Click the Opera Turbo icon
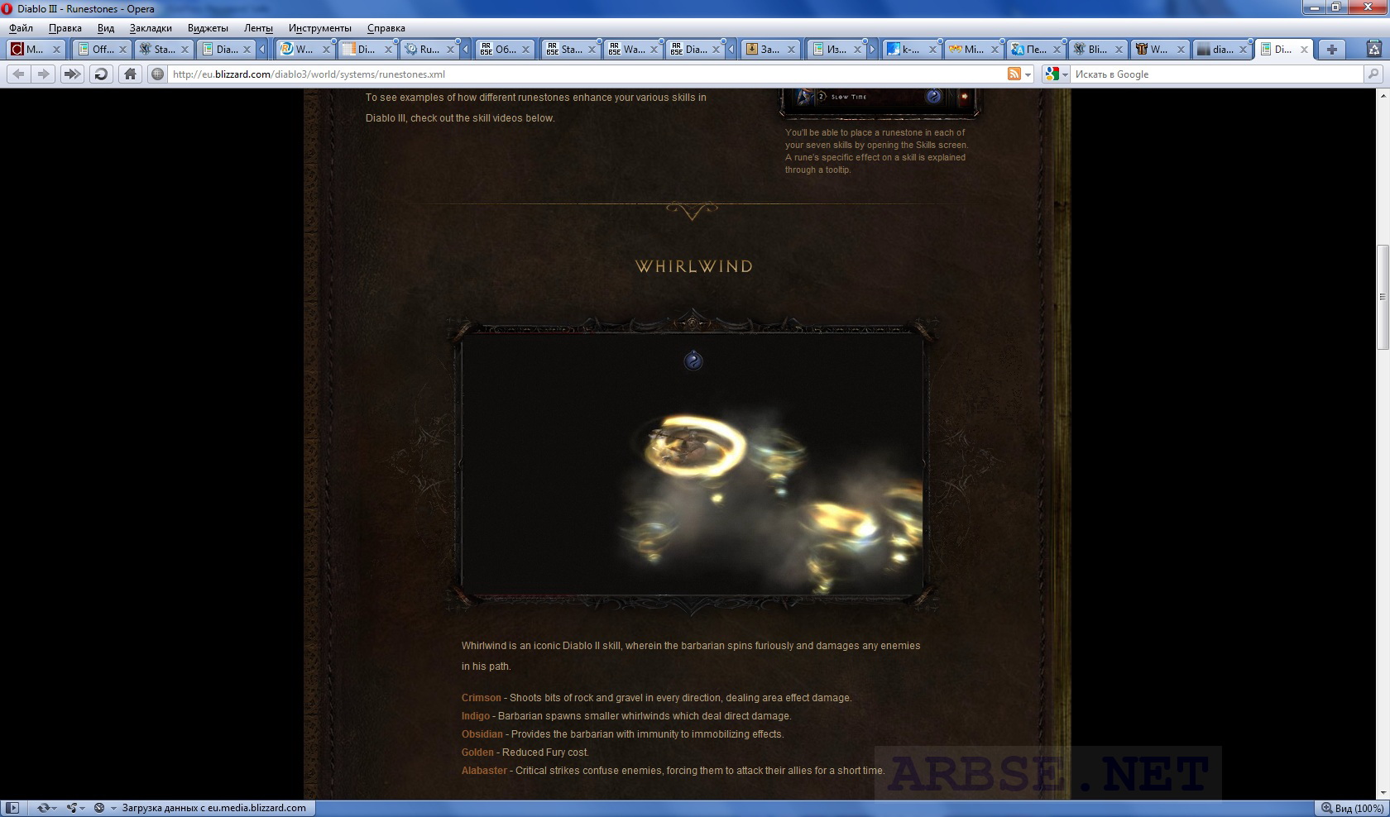 point(99,808)
